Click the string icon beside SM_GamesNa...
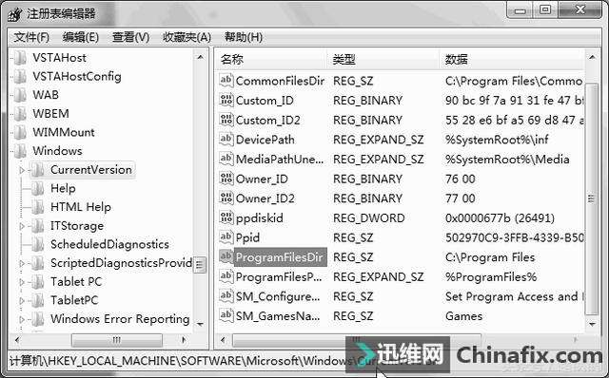The width and height of the screenshot is (609, 378). [x=226, y=316]
